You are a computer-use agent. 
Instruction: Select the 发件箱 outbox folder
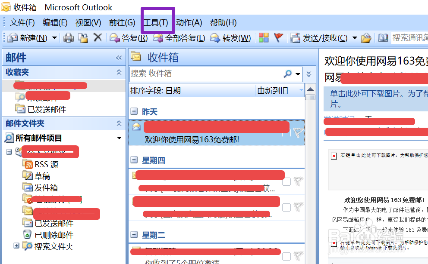pyautogui.click(x=40, y=187)
